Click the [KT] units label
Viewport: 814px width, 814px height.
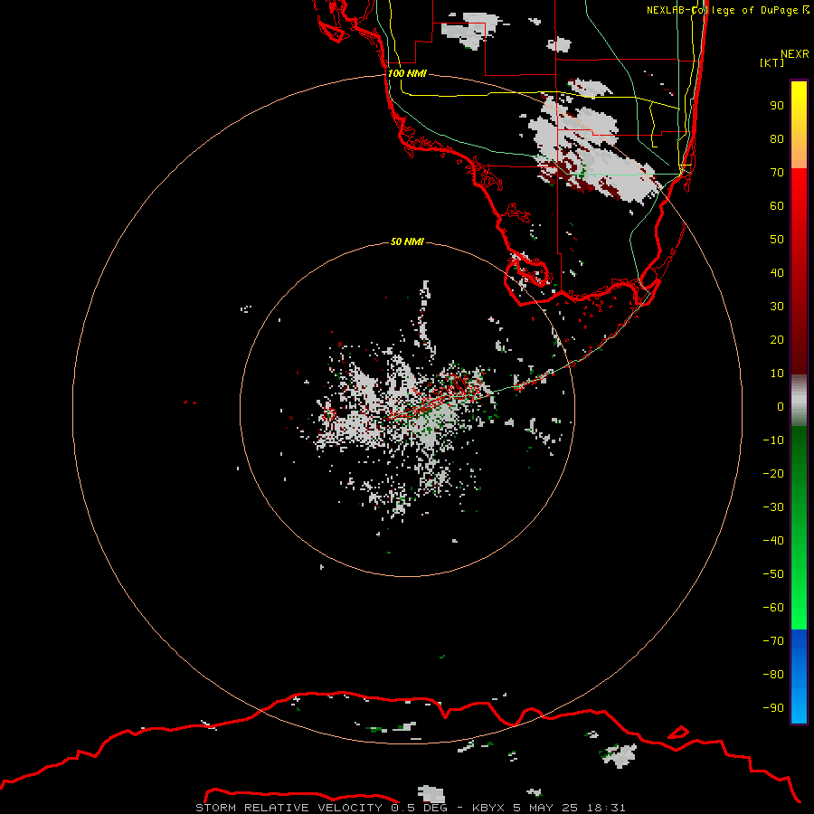click(x=771, y=62)
